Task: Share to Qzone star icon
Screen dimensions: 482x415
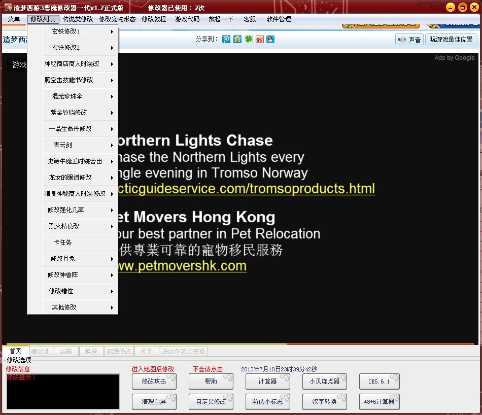Action: coord(237,39)
